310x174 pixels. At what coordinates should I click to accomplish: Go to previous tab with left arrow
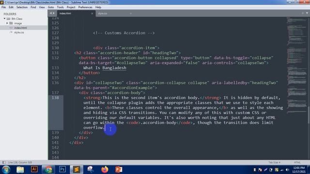click(51, 14)
